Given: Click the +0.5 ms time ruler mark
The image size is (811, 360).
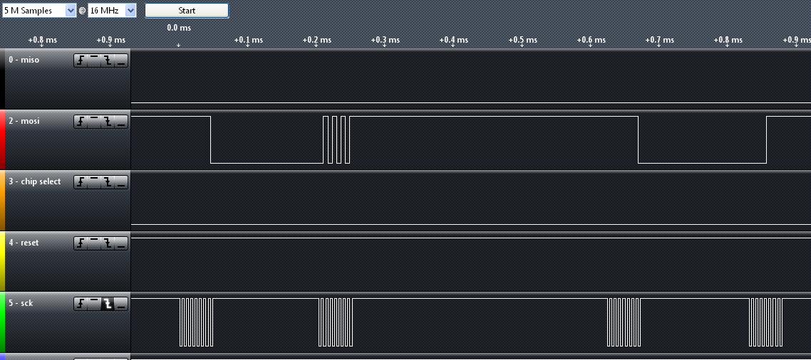Looking at the screenshot, I should coord(522,40).
